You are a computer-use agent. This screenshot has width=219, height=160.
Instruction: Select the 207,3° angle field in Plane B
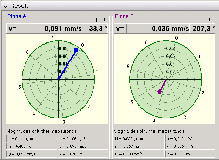pos(203,29)
